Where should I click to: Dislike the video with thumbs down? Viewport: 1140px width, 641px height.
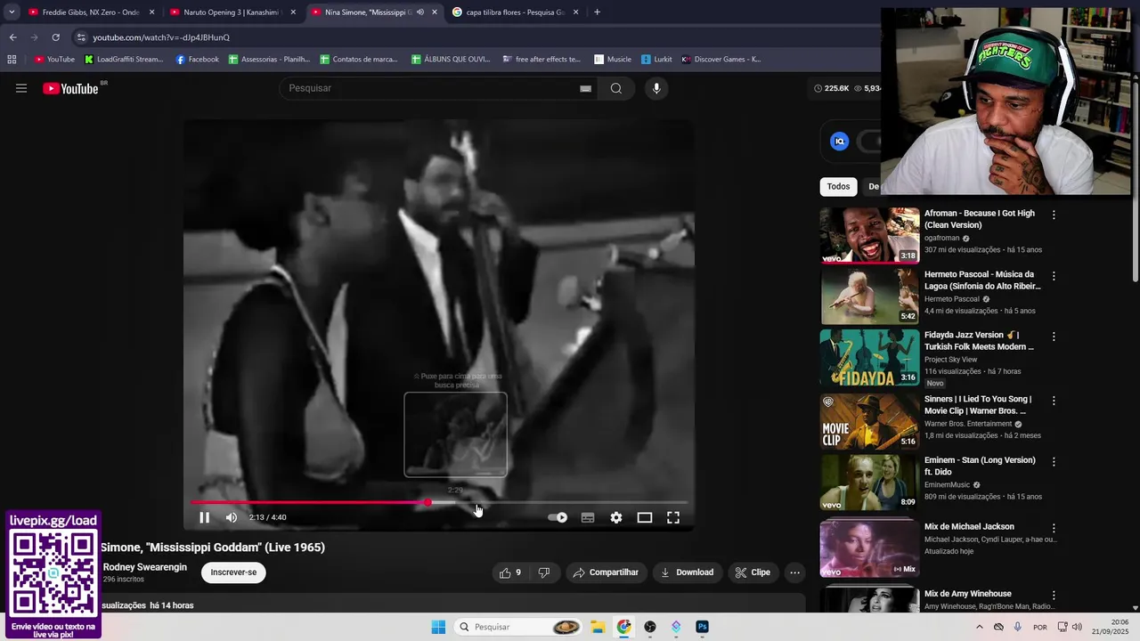[544, 572]
